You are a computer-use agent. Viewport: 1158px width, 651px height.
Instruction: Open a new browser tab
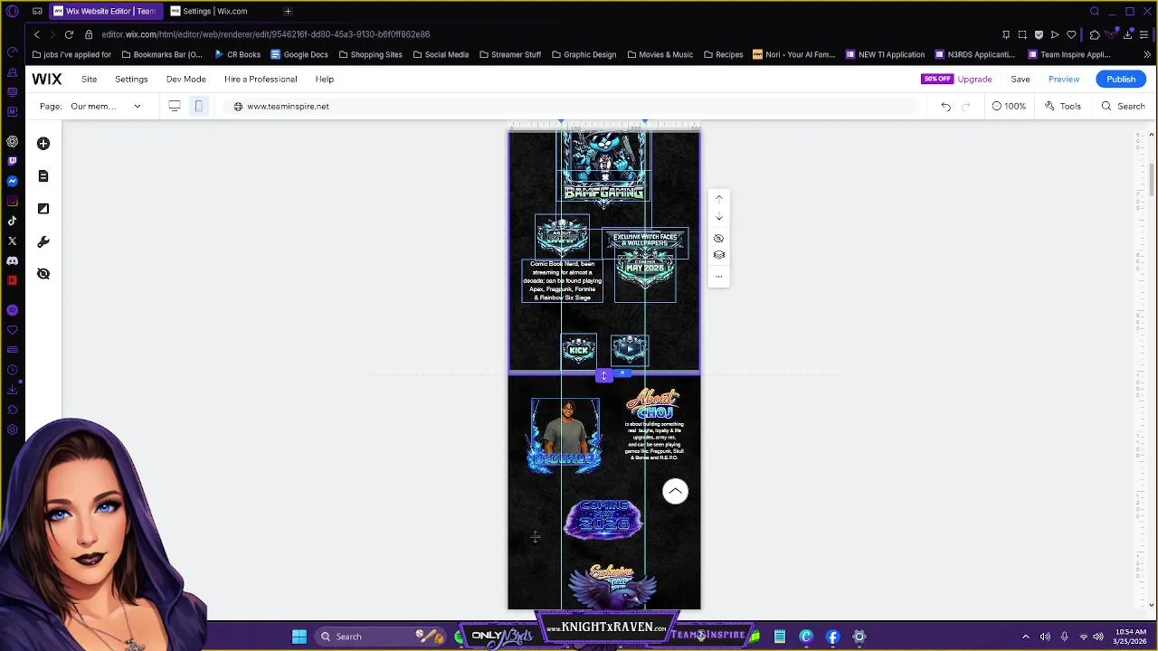click(x=288, y=11)
